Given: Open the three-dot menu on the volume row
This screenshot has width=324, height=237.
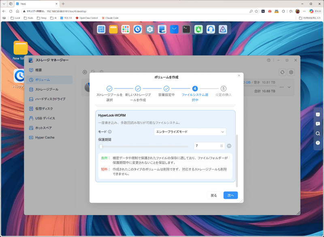Looking at the screenshot, I should [x=281, y=87].
